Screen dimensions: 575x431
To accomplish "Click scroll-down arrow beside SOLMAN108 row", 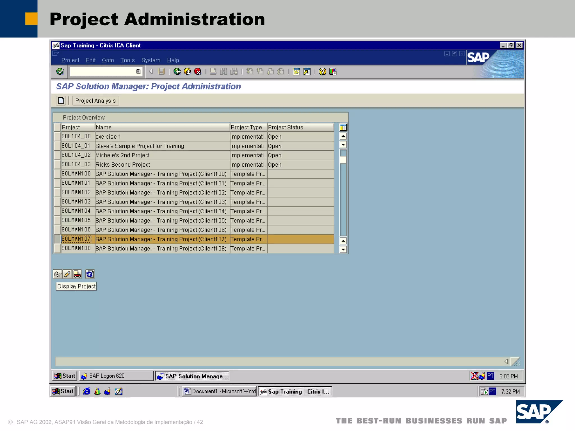I will (x=343, y=249).
